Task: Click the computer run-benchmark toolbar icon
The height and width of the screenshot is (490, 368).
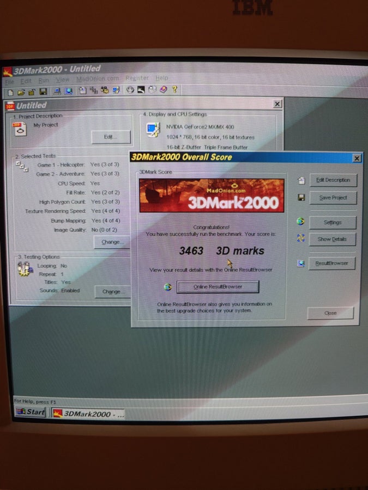Action: (x=57, y=91)
